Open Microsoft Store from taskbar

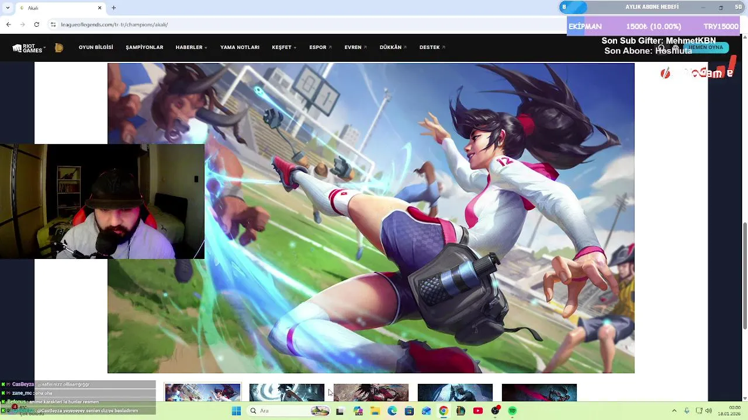409,411
